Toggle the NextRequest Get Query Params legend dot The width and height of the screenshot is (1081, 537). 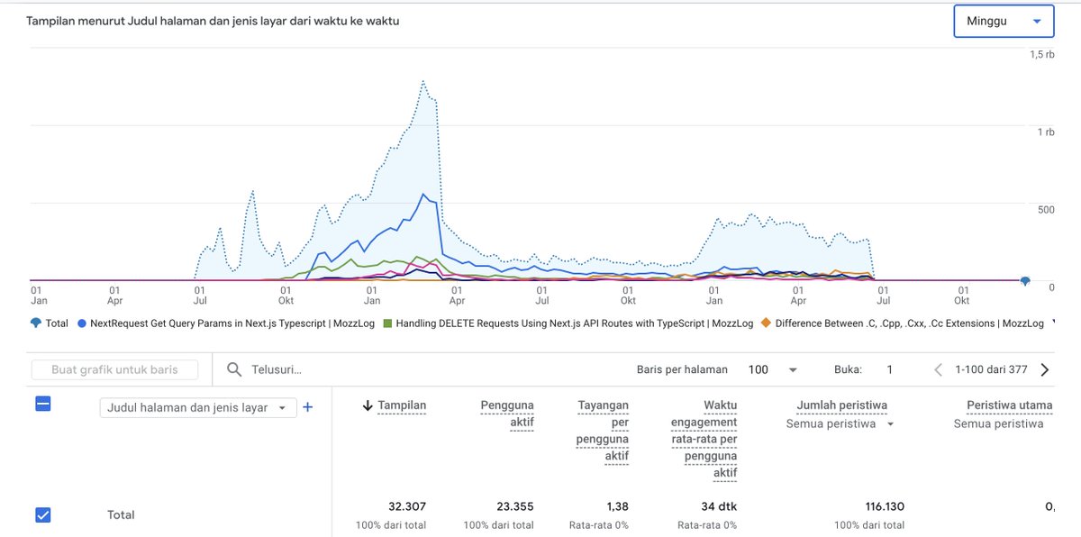[82, 323]
